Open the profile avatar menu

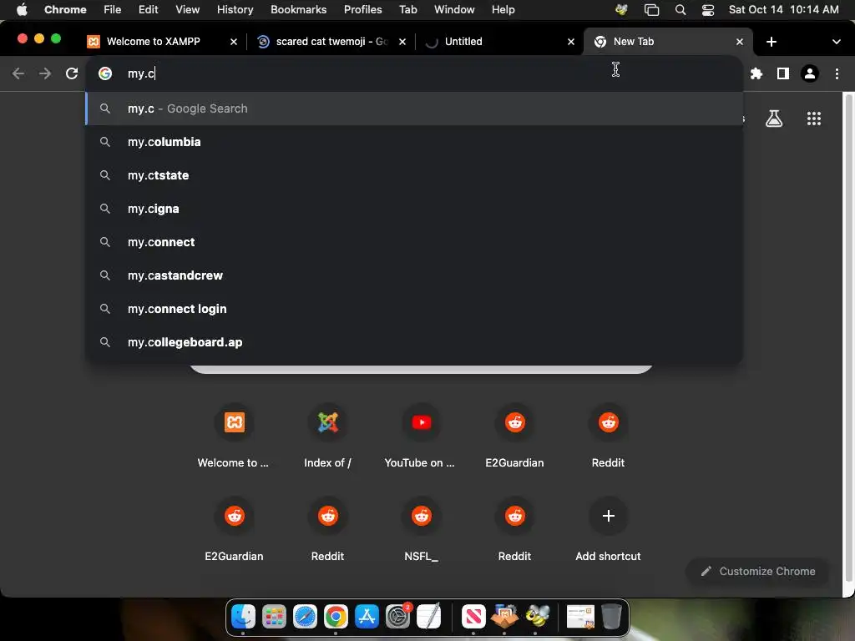click(810, 73)
